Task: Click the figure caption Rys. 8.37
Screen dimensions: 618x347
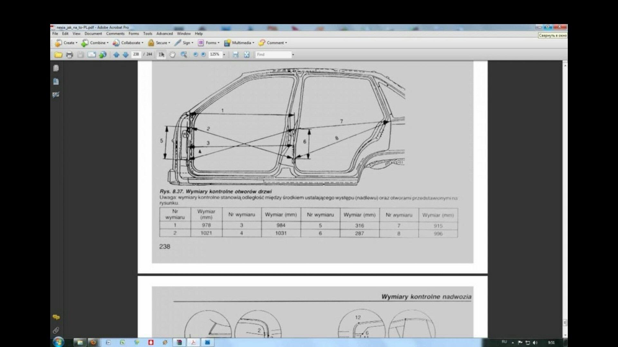Action: (216, 191)
